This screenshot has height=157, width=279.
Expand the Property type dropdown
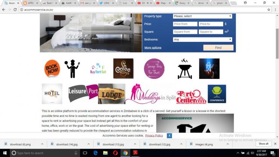point(202,16)
